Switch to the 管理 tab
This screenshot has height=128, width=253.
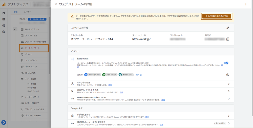coord(15,12)
